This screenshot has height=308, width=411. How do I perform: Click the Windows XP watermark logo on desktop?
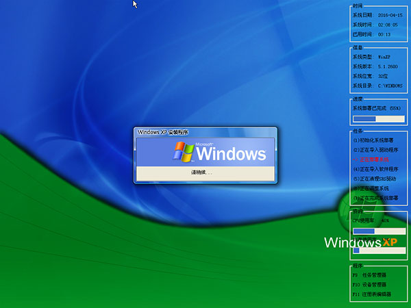click(x=360, y=242)
